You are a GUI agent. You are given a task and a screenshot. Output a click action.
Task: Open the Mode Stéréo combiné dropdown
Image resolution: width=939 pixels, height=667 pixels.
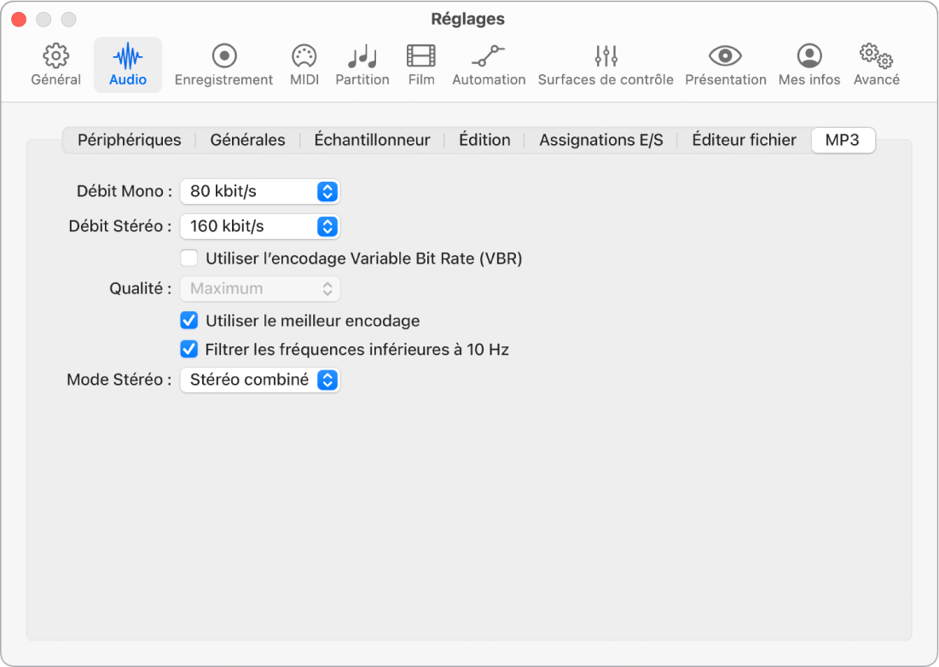coord(260,380)
